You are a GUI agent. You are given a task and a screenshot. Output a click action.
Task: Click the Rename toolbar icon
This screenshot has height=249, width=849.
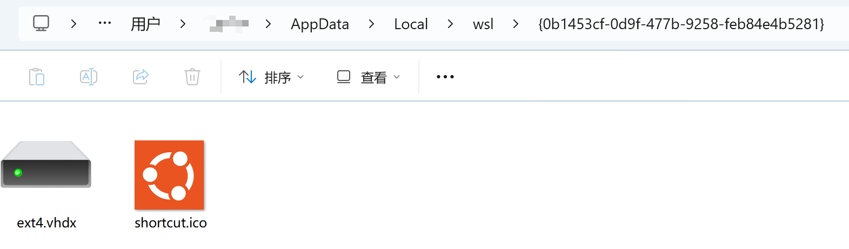[x=89, y=77]
